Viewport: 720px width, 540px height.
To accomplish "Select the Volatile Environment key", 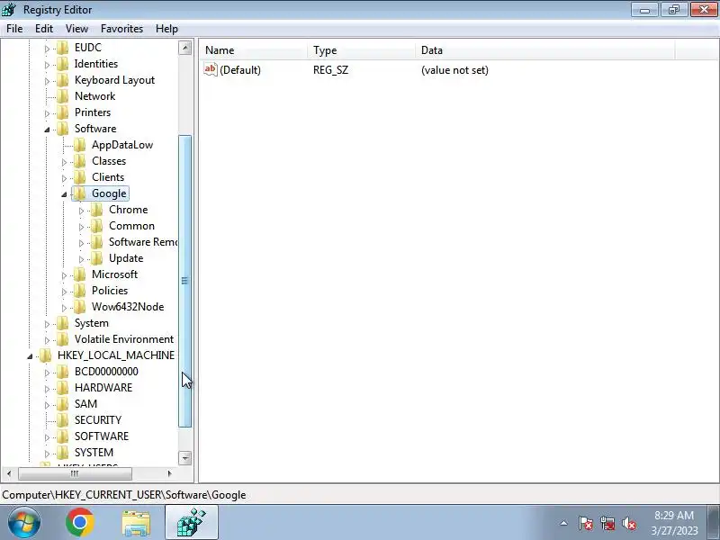I will [124, 339].
